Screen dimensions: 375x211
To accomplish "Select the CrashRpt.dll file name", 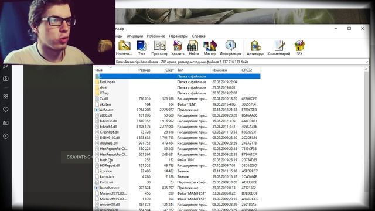I will point(110,132).
